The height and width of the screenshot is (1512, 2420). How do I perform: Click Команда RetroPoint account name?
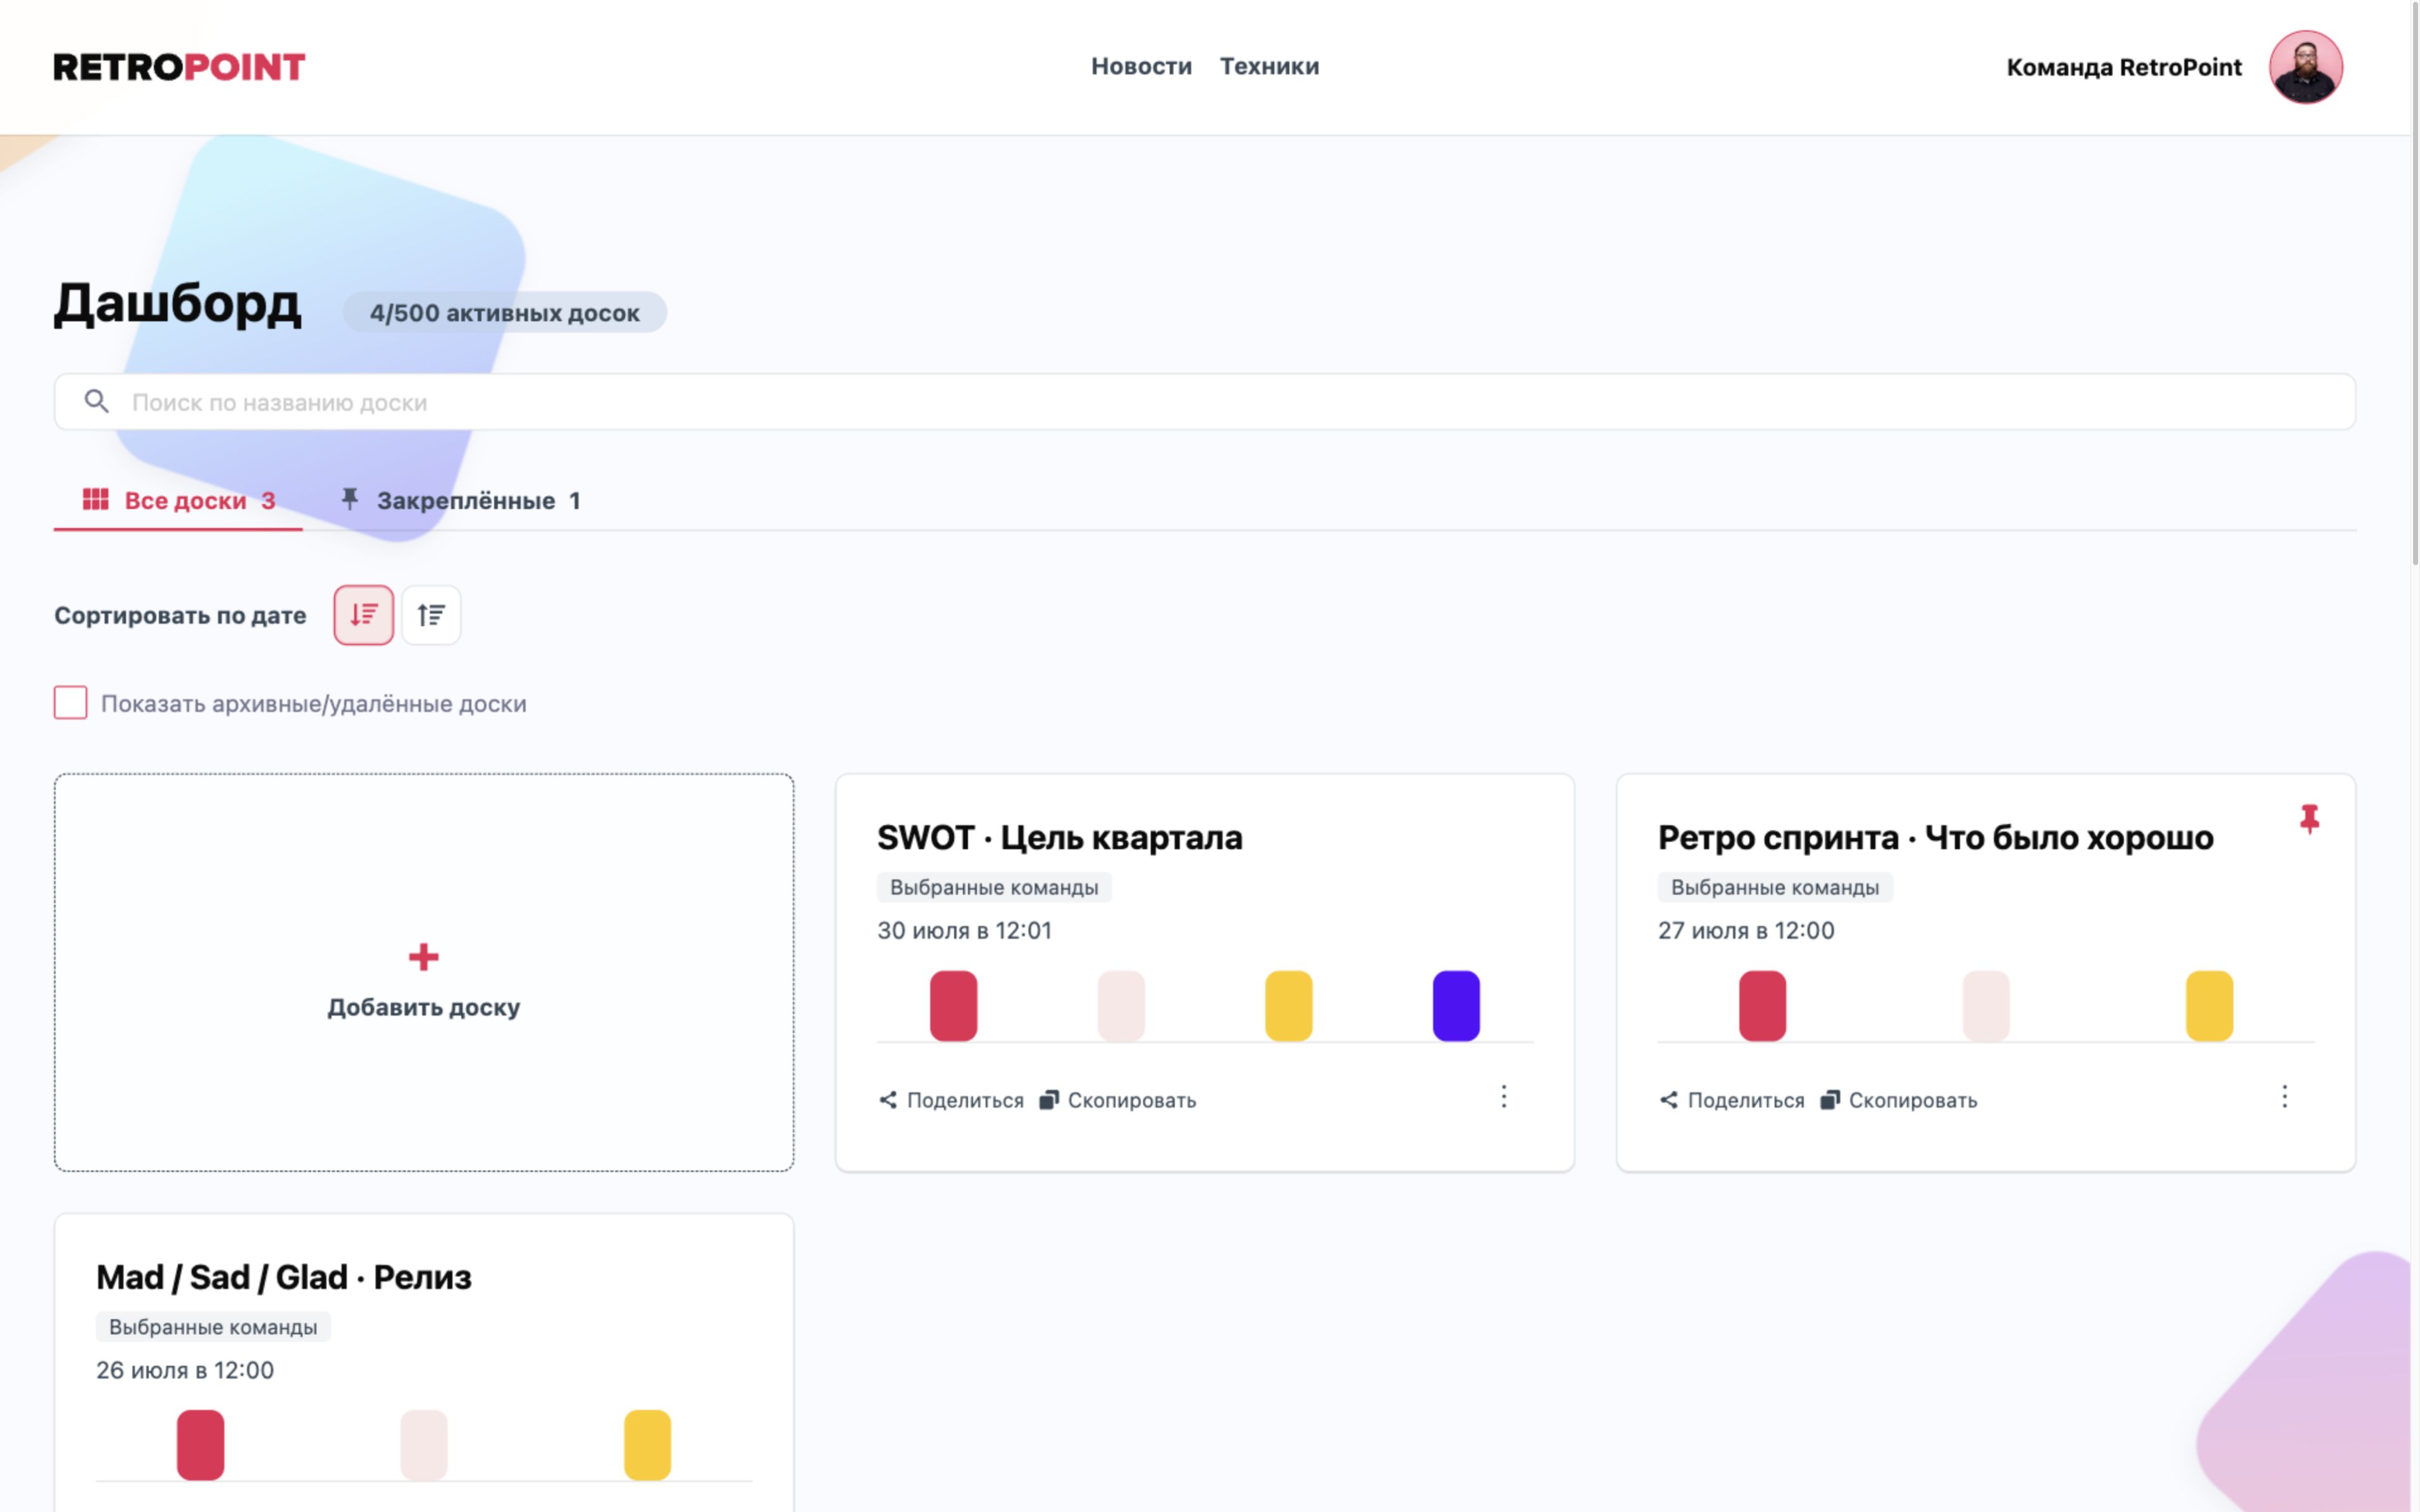point(2124,67)
